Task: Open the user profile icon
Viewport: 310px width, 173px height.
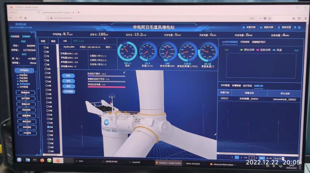Action: coord(295,27)
